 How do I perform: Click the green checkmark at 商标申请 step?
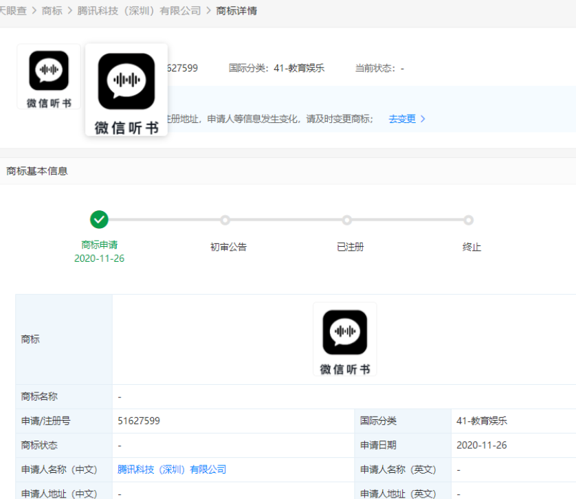[x=99, y=220]
